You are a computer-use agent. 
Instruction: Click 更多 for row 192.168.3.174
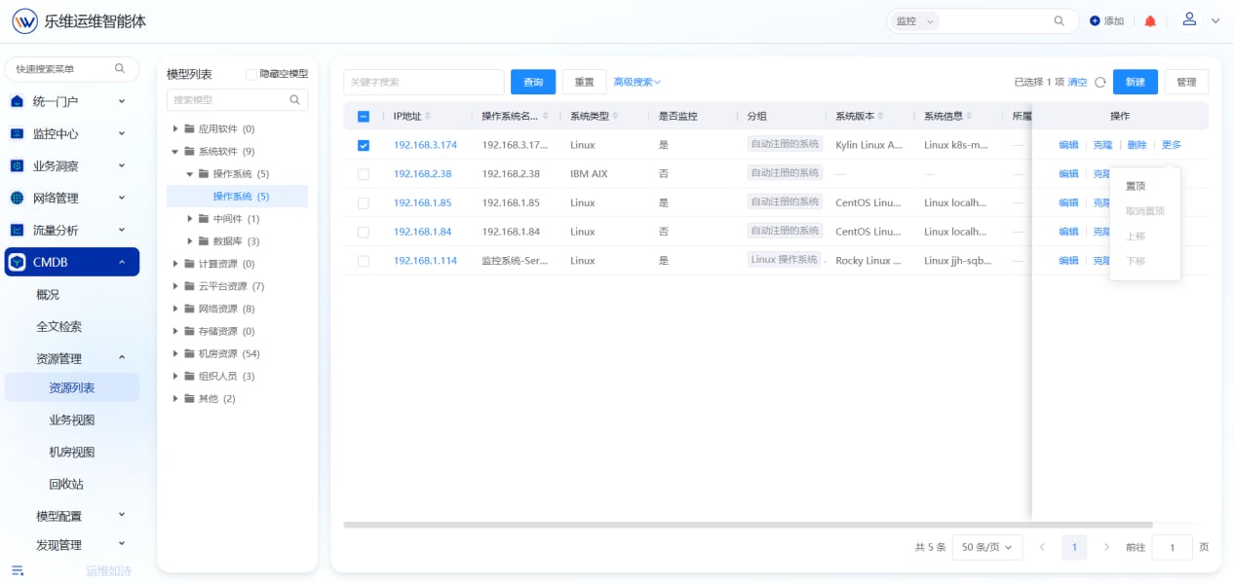(x=1171, y=145)
